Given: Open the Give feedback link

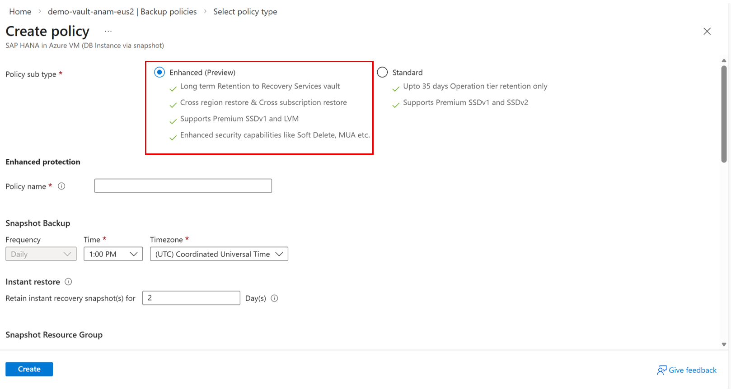Looking at the screenshot, I should [692, 370].
